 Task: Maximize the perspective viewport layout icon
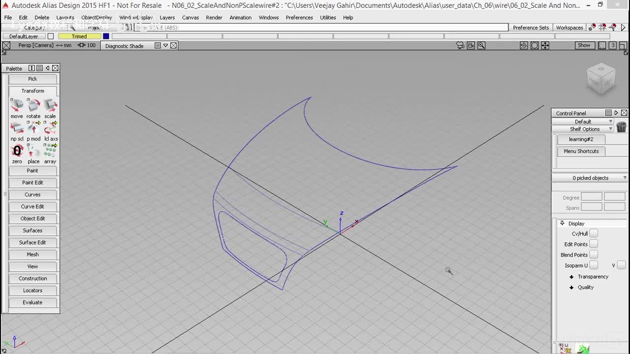pyautogui.click(x=623, y=45)
